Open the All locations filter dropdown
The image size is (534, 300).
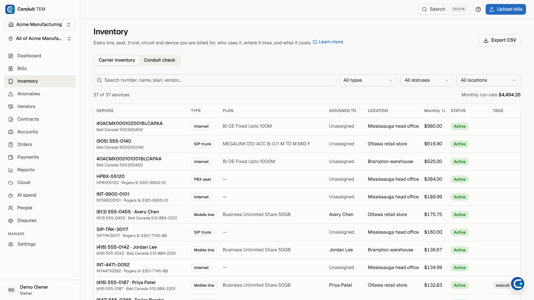(488, 80)
